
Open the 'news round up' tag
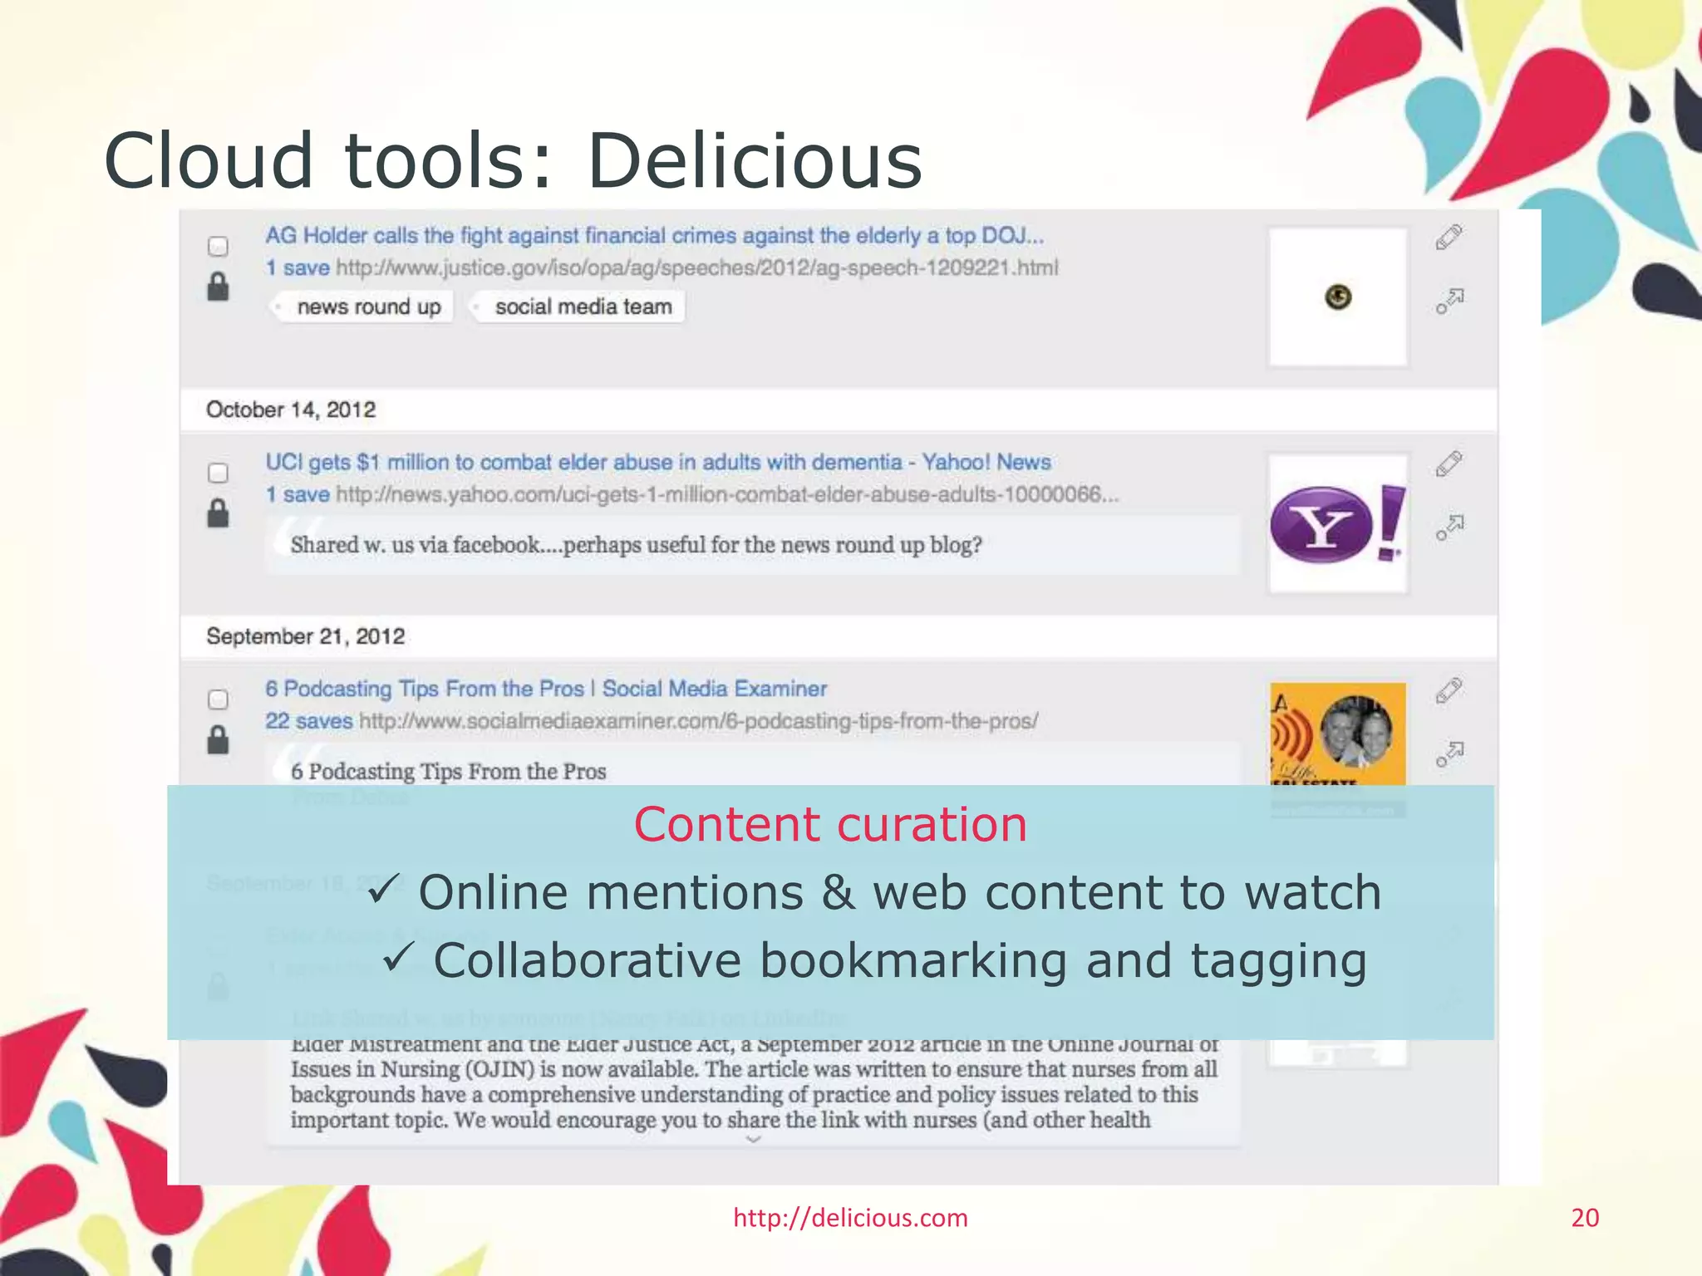tap(363, 307)
